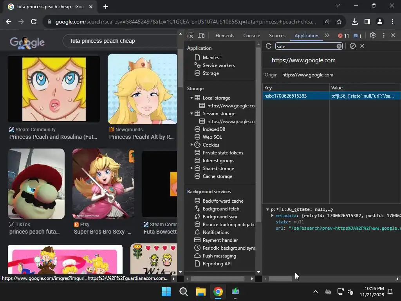
Task: Click the inspect element picker icon
Action: (190, 36)
